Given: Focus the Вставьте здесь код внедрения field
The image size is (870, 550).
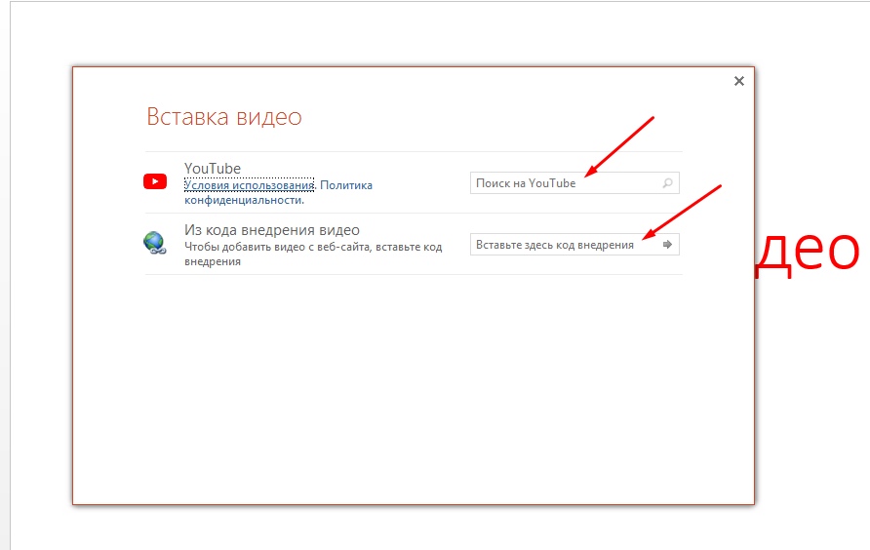Looking at the screenshot, I should [574, 244].
